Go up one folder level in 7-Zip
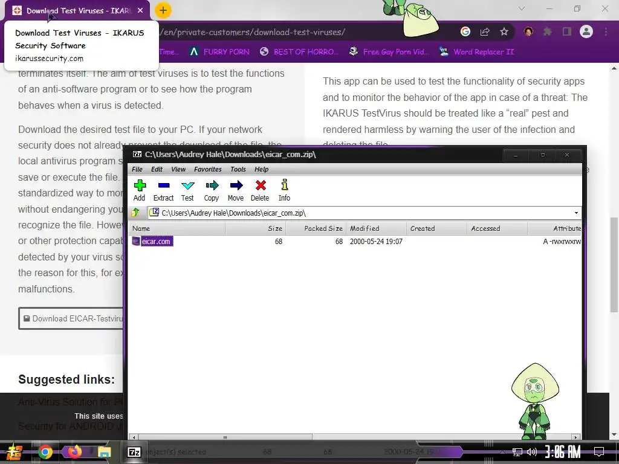The height and width of the screenshot is (464, 619). [135, 213]
